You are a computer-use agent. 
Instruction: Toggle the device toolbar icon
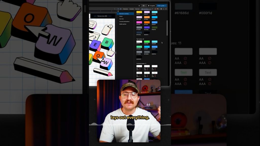(121, 9)
